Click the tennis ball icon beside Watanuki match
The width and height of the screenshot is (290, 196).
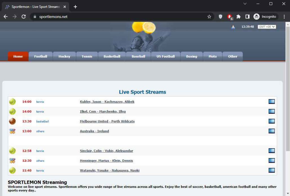point(12,170)
